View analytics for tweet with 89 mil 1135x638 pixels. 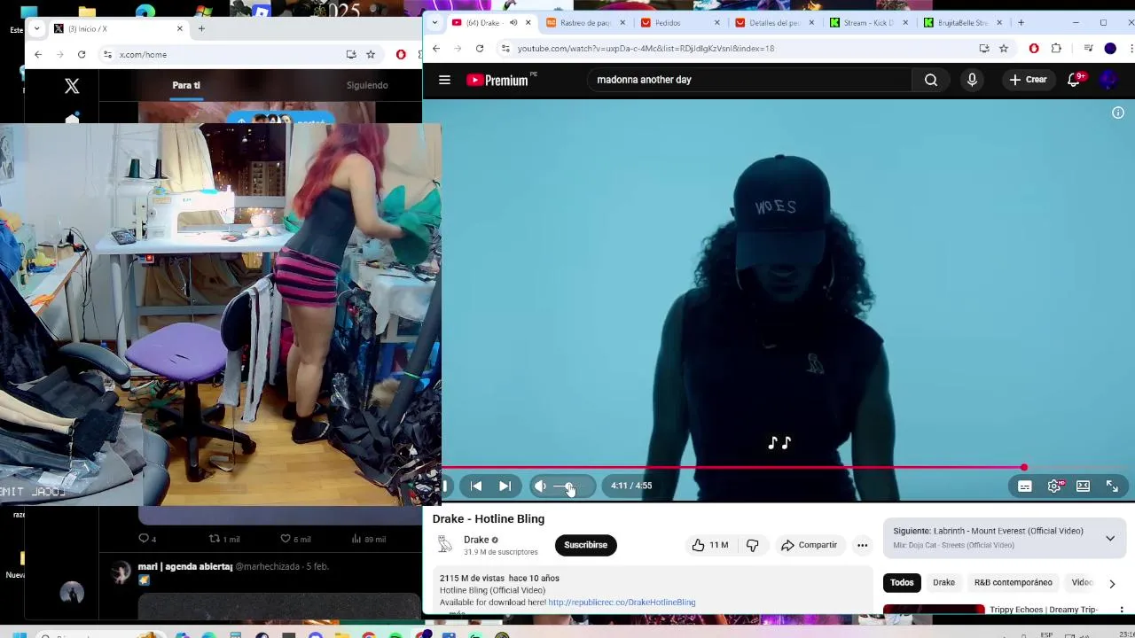pos(368,539)
